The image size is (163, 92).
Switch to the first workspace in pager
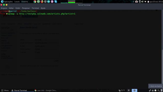[129, 90]
